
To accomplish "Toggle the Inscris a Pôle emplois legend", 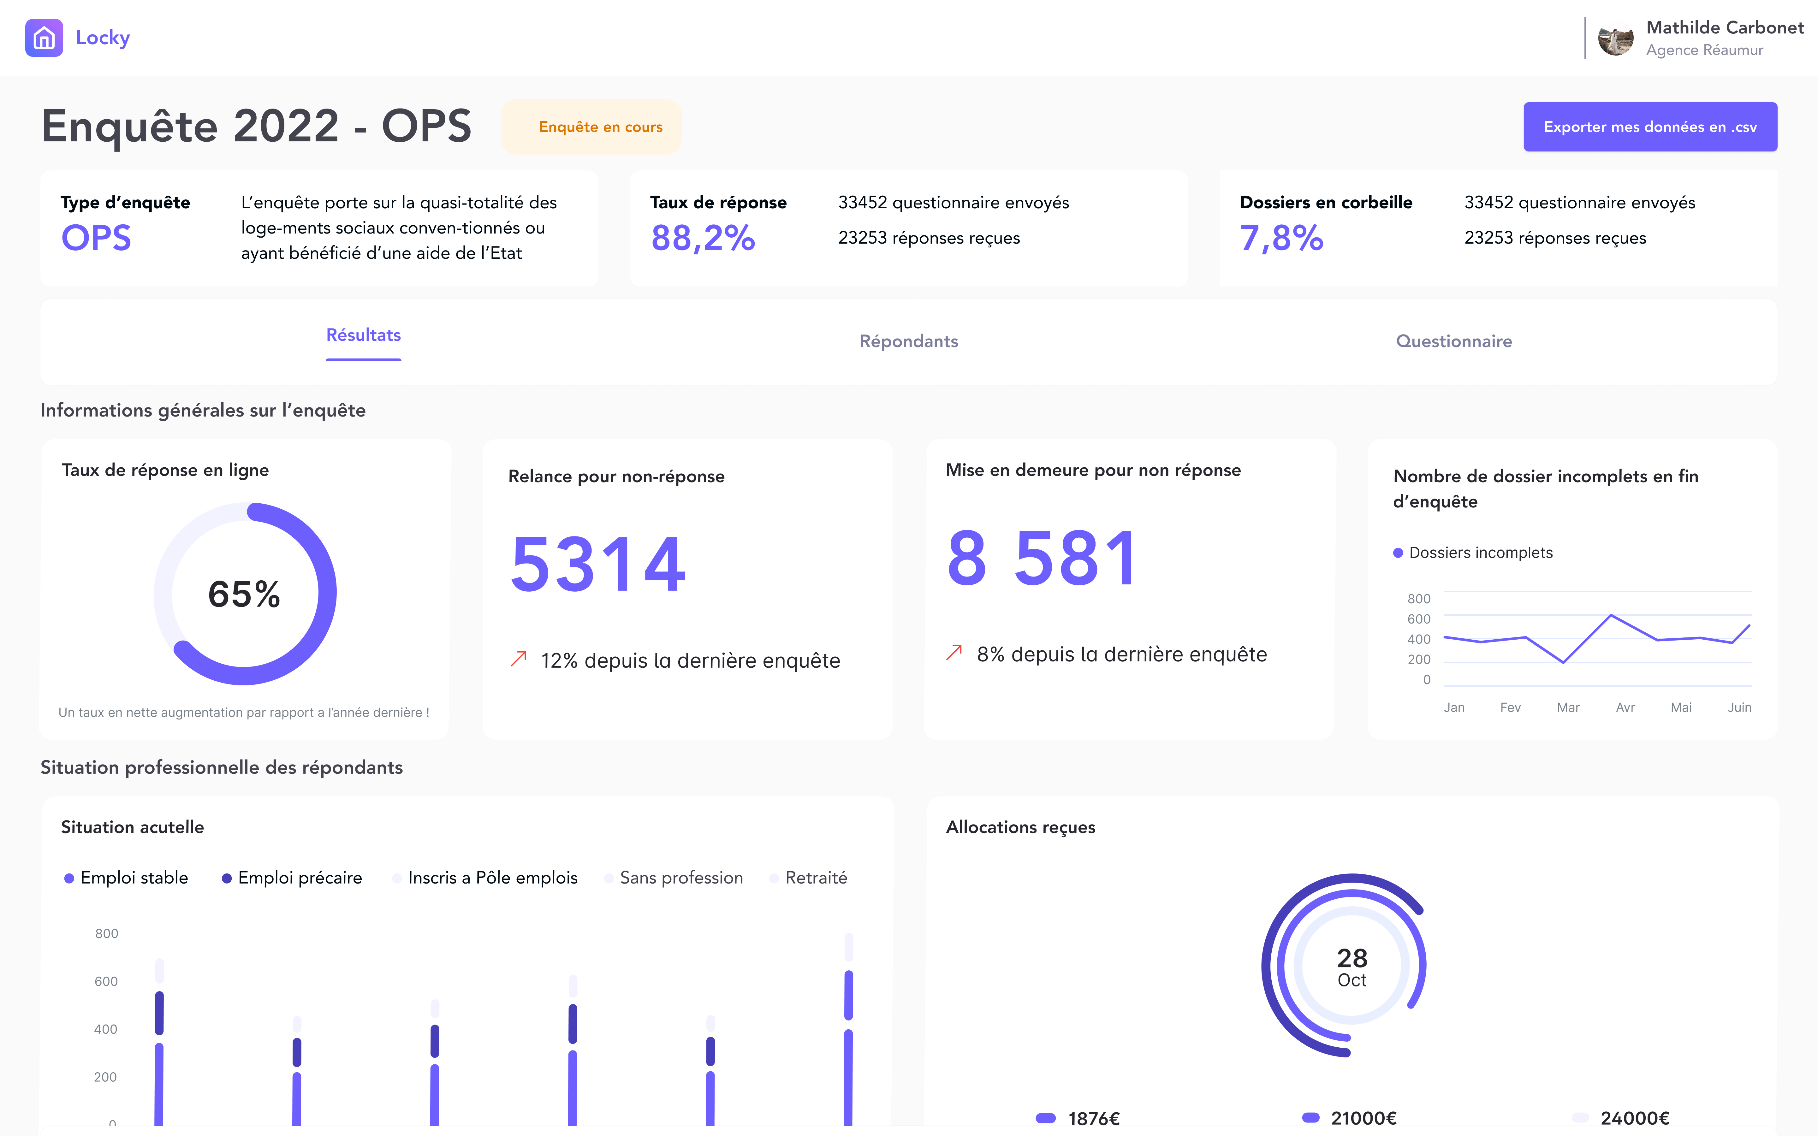I will [x=485, y=878].
